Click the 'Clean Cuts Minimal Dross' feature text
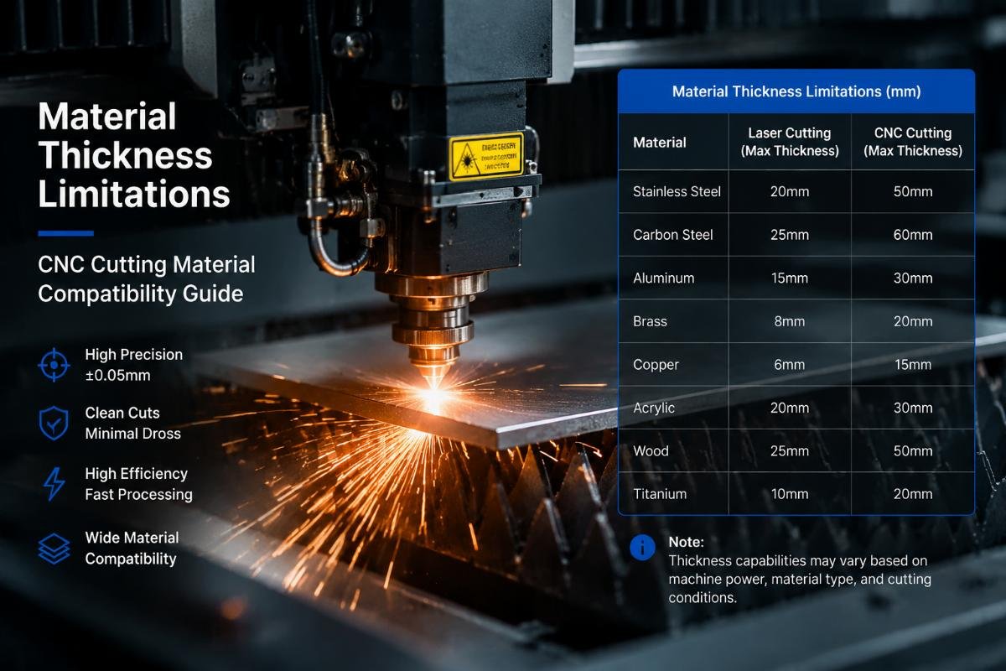1006x671 pixels. point(132,423)
